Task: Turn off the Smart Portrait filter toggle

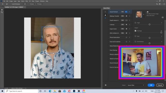Action: (x=126, y=12)
